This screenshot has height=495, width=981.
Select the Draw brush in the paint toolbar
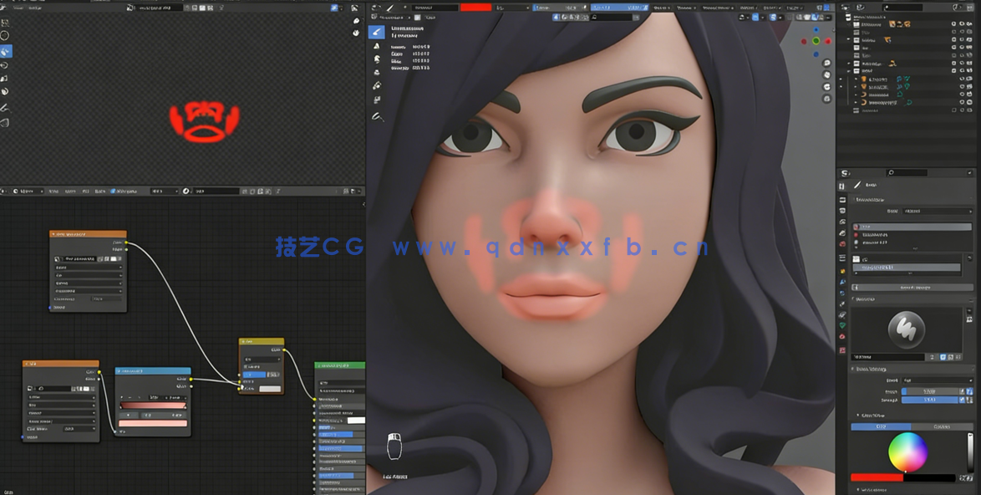pyautogui.click(x=378, y=32)
